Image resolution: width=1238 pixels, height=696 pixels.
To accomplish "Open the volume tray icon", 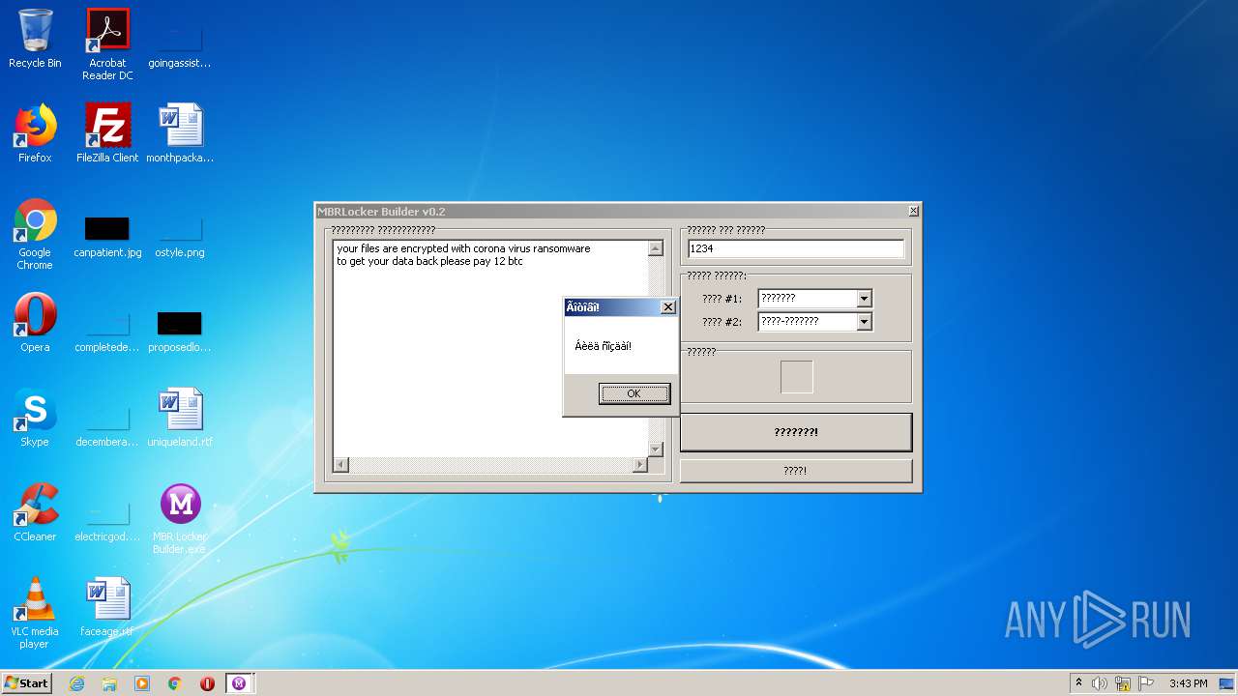I will coord(1100,683).
